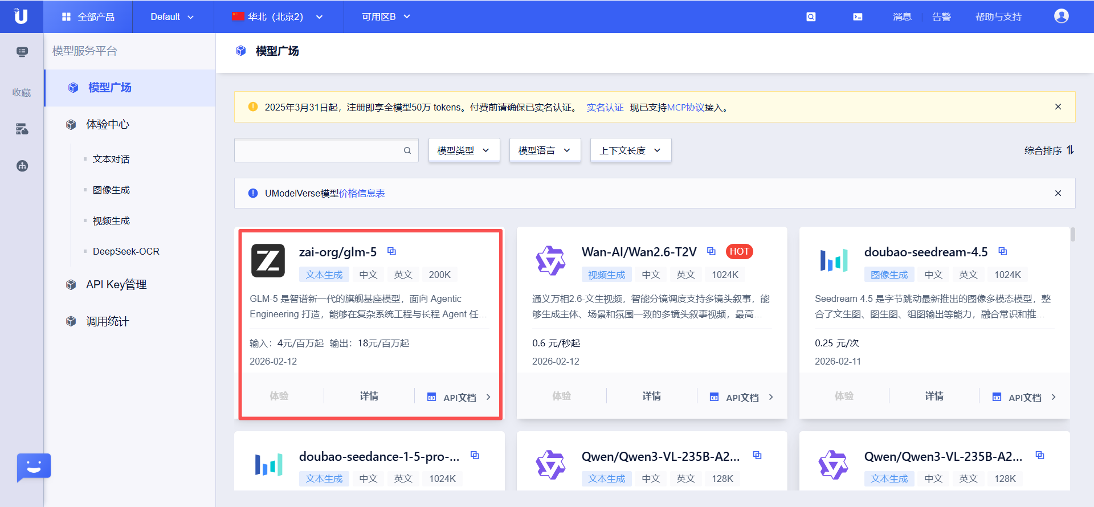
Task: Click 体验 on the Wan2.6-T2V card
Action: tap(561, 396)
